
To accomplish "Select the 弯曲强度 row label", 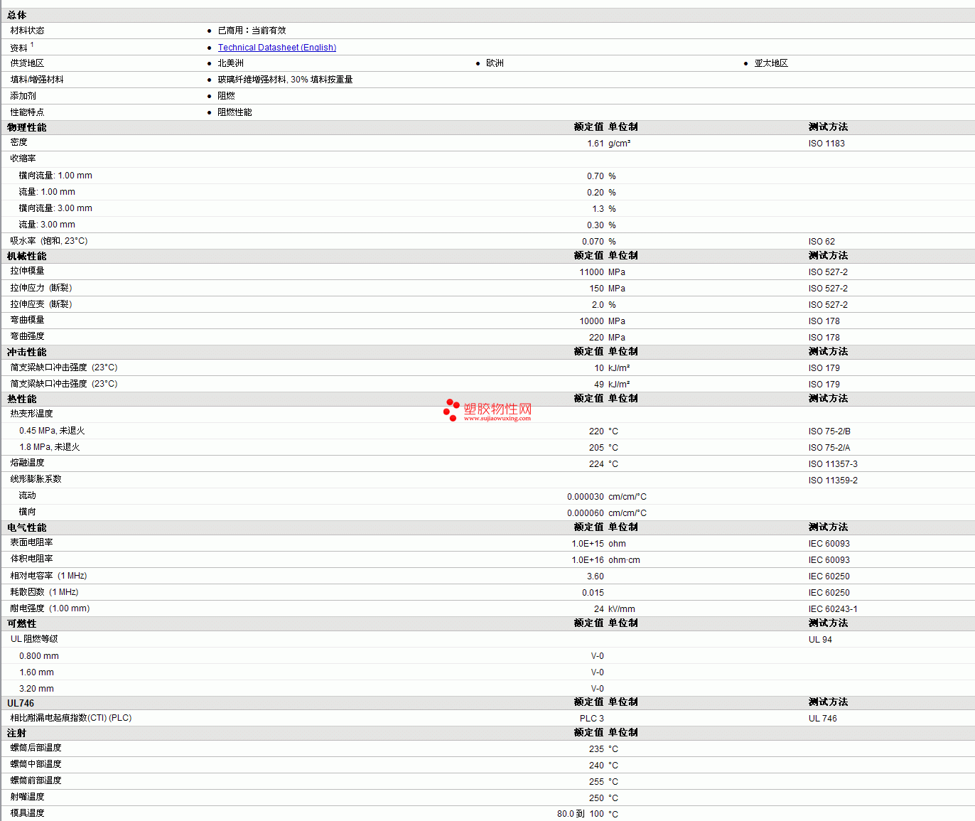I will coord(27,336).
